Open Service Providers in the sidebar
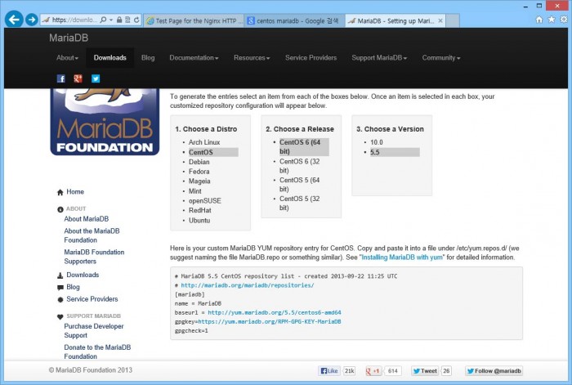Screen dimensions: 572x385 pos(92,299)
